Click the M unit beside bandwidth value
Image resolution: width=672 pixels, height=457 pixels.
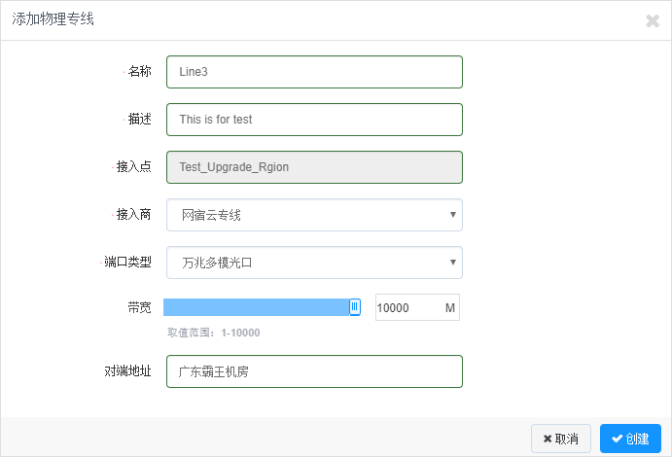450,308
